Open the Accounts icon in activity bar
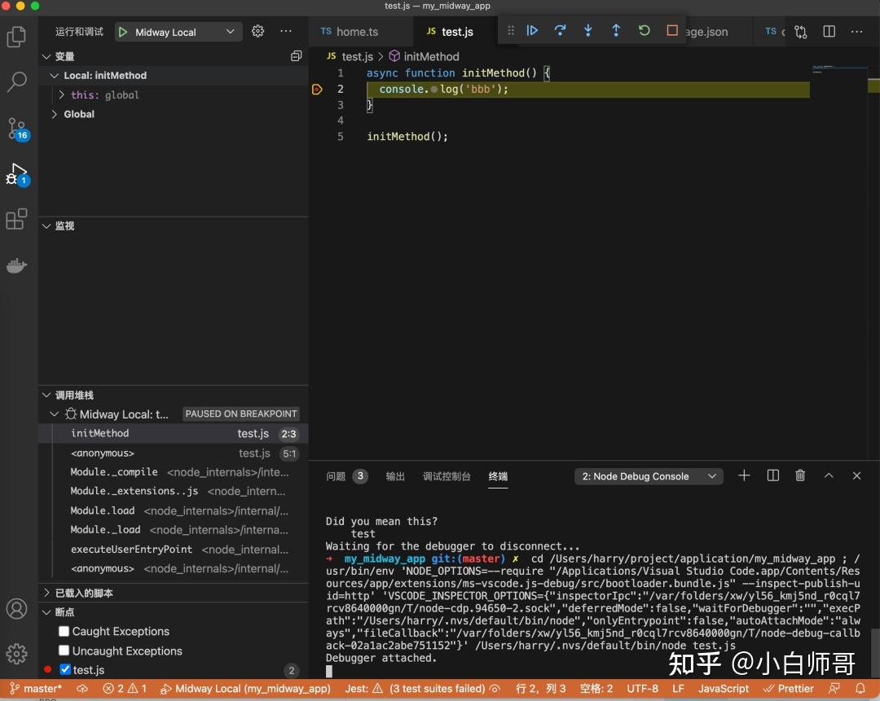Viewport: 880px width, 701px height. coord(16,608)
